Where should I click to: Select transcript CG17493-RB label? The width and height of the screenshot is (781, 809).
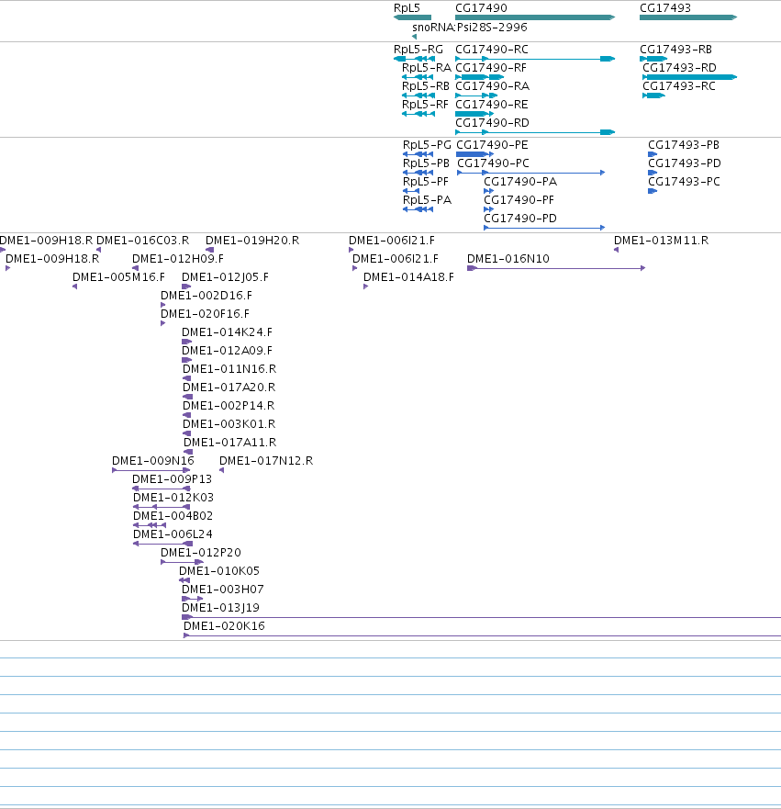675,50
